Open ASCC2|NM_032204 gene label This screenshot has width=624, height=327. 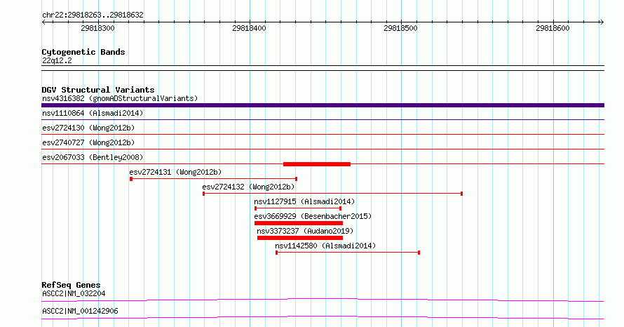pos(74,293)
